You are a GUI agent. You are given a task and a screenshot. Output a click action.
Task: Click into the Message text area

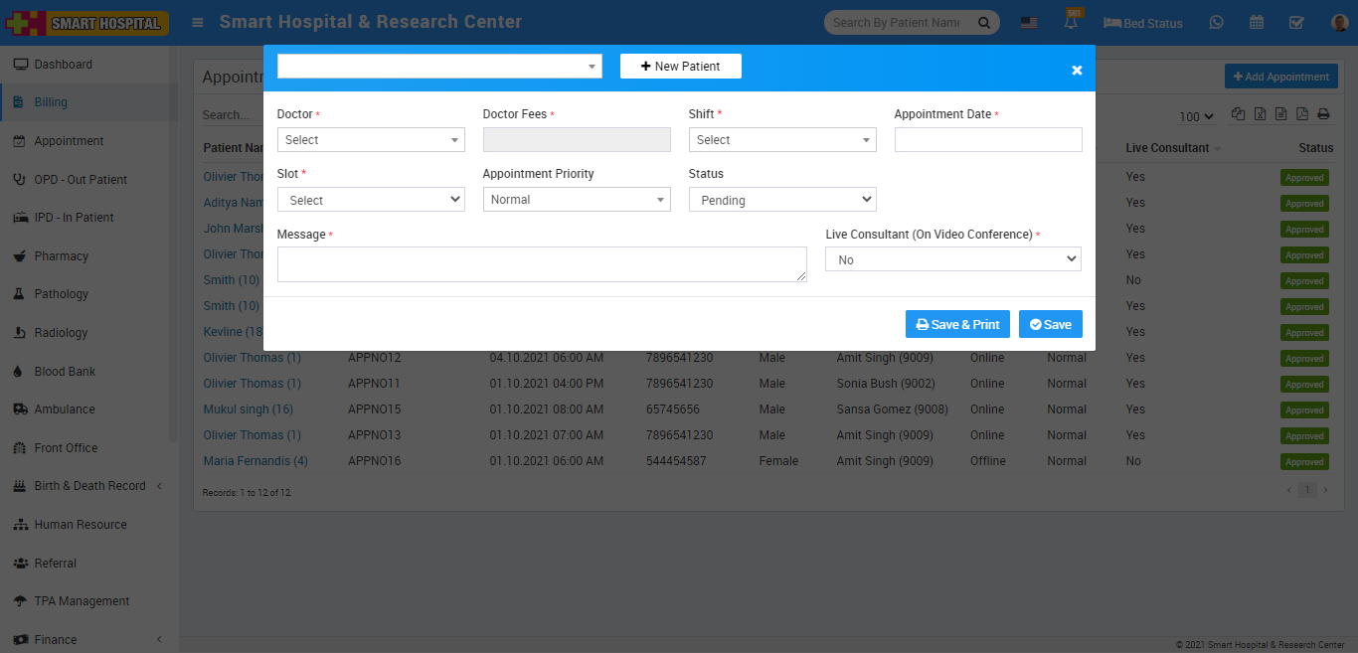click(542, 264)
